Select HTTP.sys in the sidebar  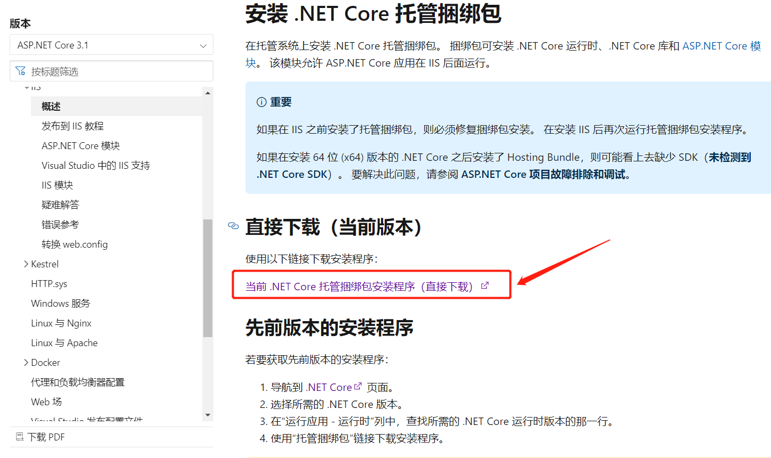48,283
